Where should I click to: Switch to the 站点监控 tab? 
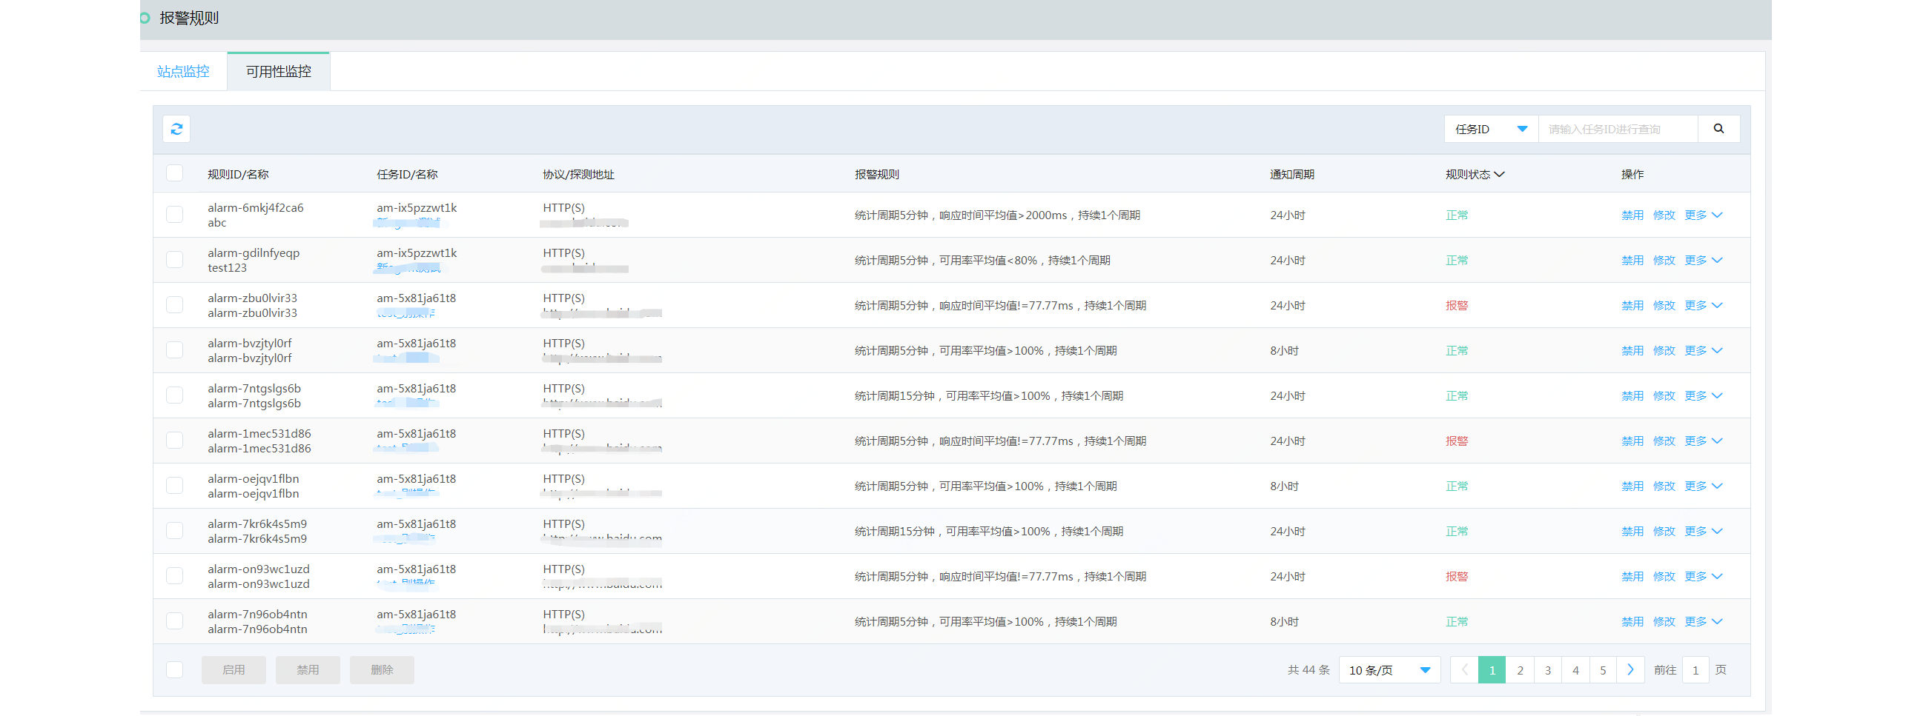[x=182, y=71]
